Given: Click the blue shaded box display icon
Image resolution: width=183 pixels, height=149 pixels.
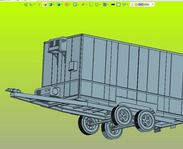Looking at the screenshot, I should pyautogui.click(x=50, y=5).
